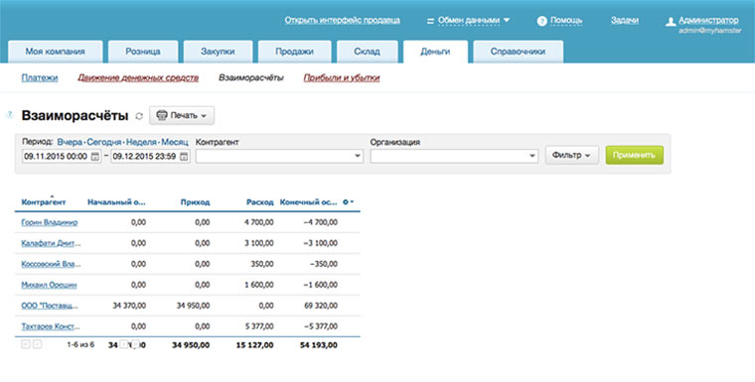Open the Платежи subsection

[x=40, y=77]
